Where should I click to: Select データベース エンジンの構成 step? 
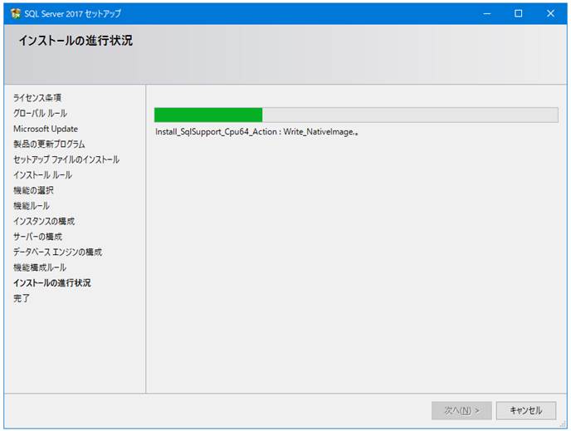pyautogui.click(x=57, y=252)
